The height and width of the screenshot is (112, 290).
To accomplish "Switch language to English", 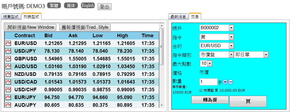I will (88, 6).
